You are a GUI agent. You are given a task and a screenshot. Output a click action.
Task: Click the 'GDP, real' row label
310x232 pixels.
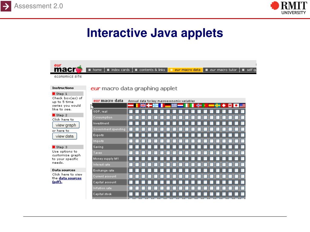point(100,111)
